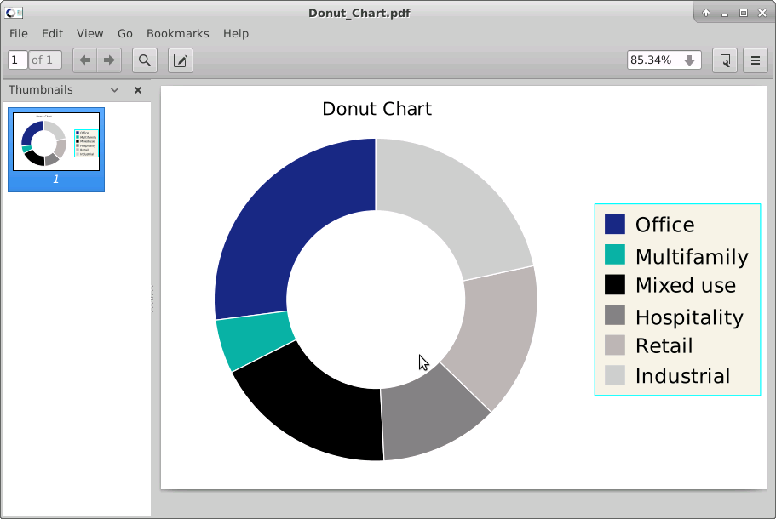This screenshot has width=776, height=519.
Task: Select the search magnifier tool
Action: point(144,60)
